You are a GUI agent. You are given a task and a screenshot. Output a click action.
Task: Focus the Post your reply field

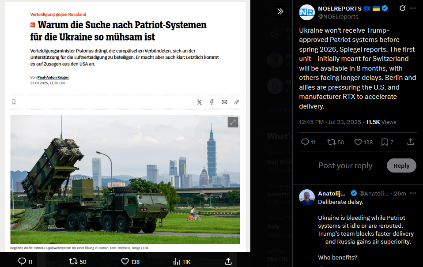click(x=345, y=165)
